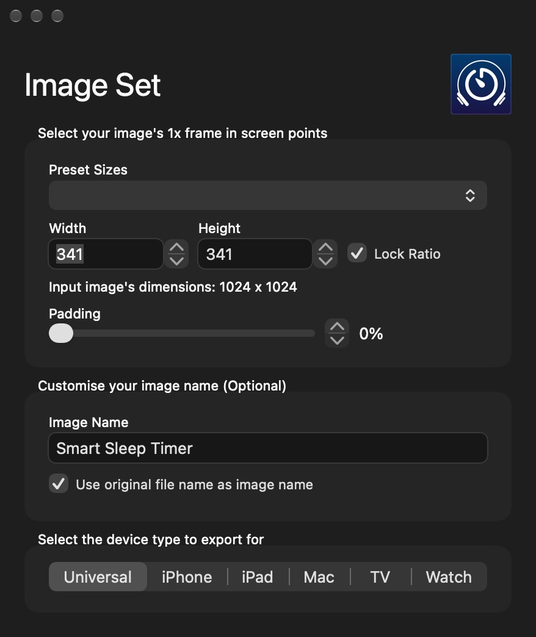The width and height of the screenshot is (536, 637).
Task: Toggle the Lock Ratio checkbox
Action: (357, 253)
